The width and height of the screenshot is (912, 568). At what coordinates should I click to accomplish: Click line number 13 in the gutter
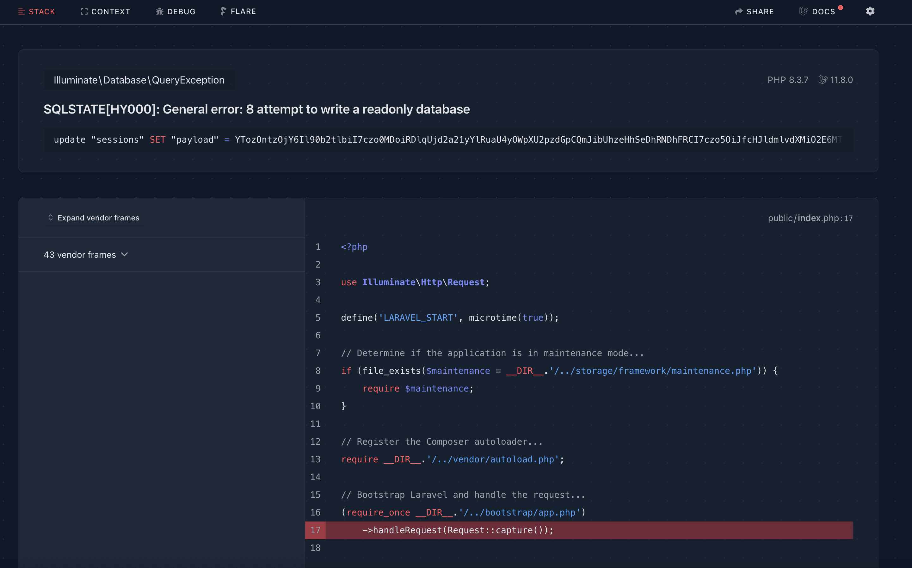pos(316,460)
